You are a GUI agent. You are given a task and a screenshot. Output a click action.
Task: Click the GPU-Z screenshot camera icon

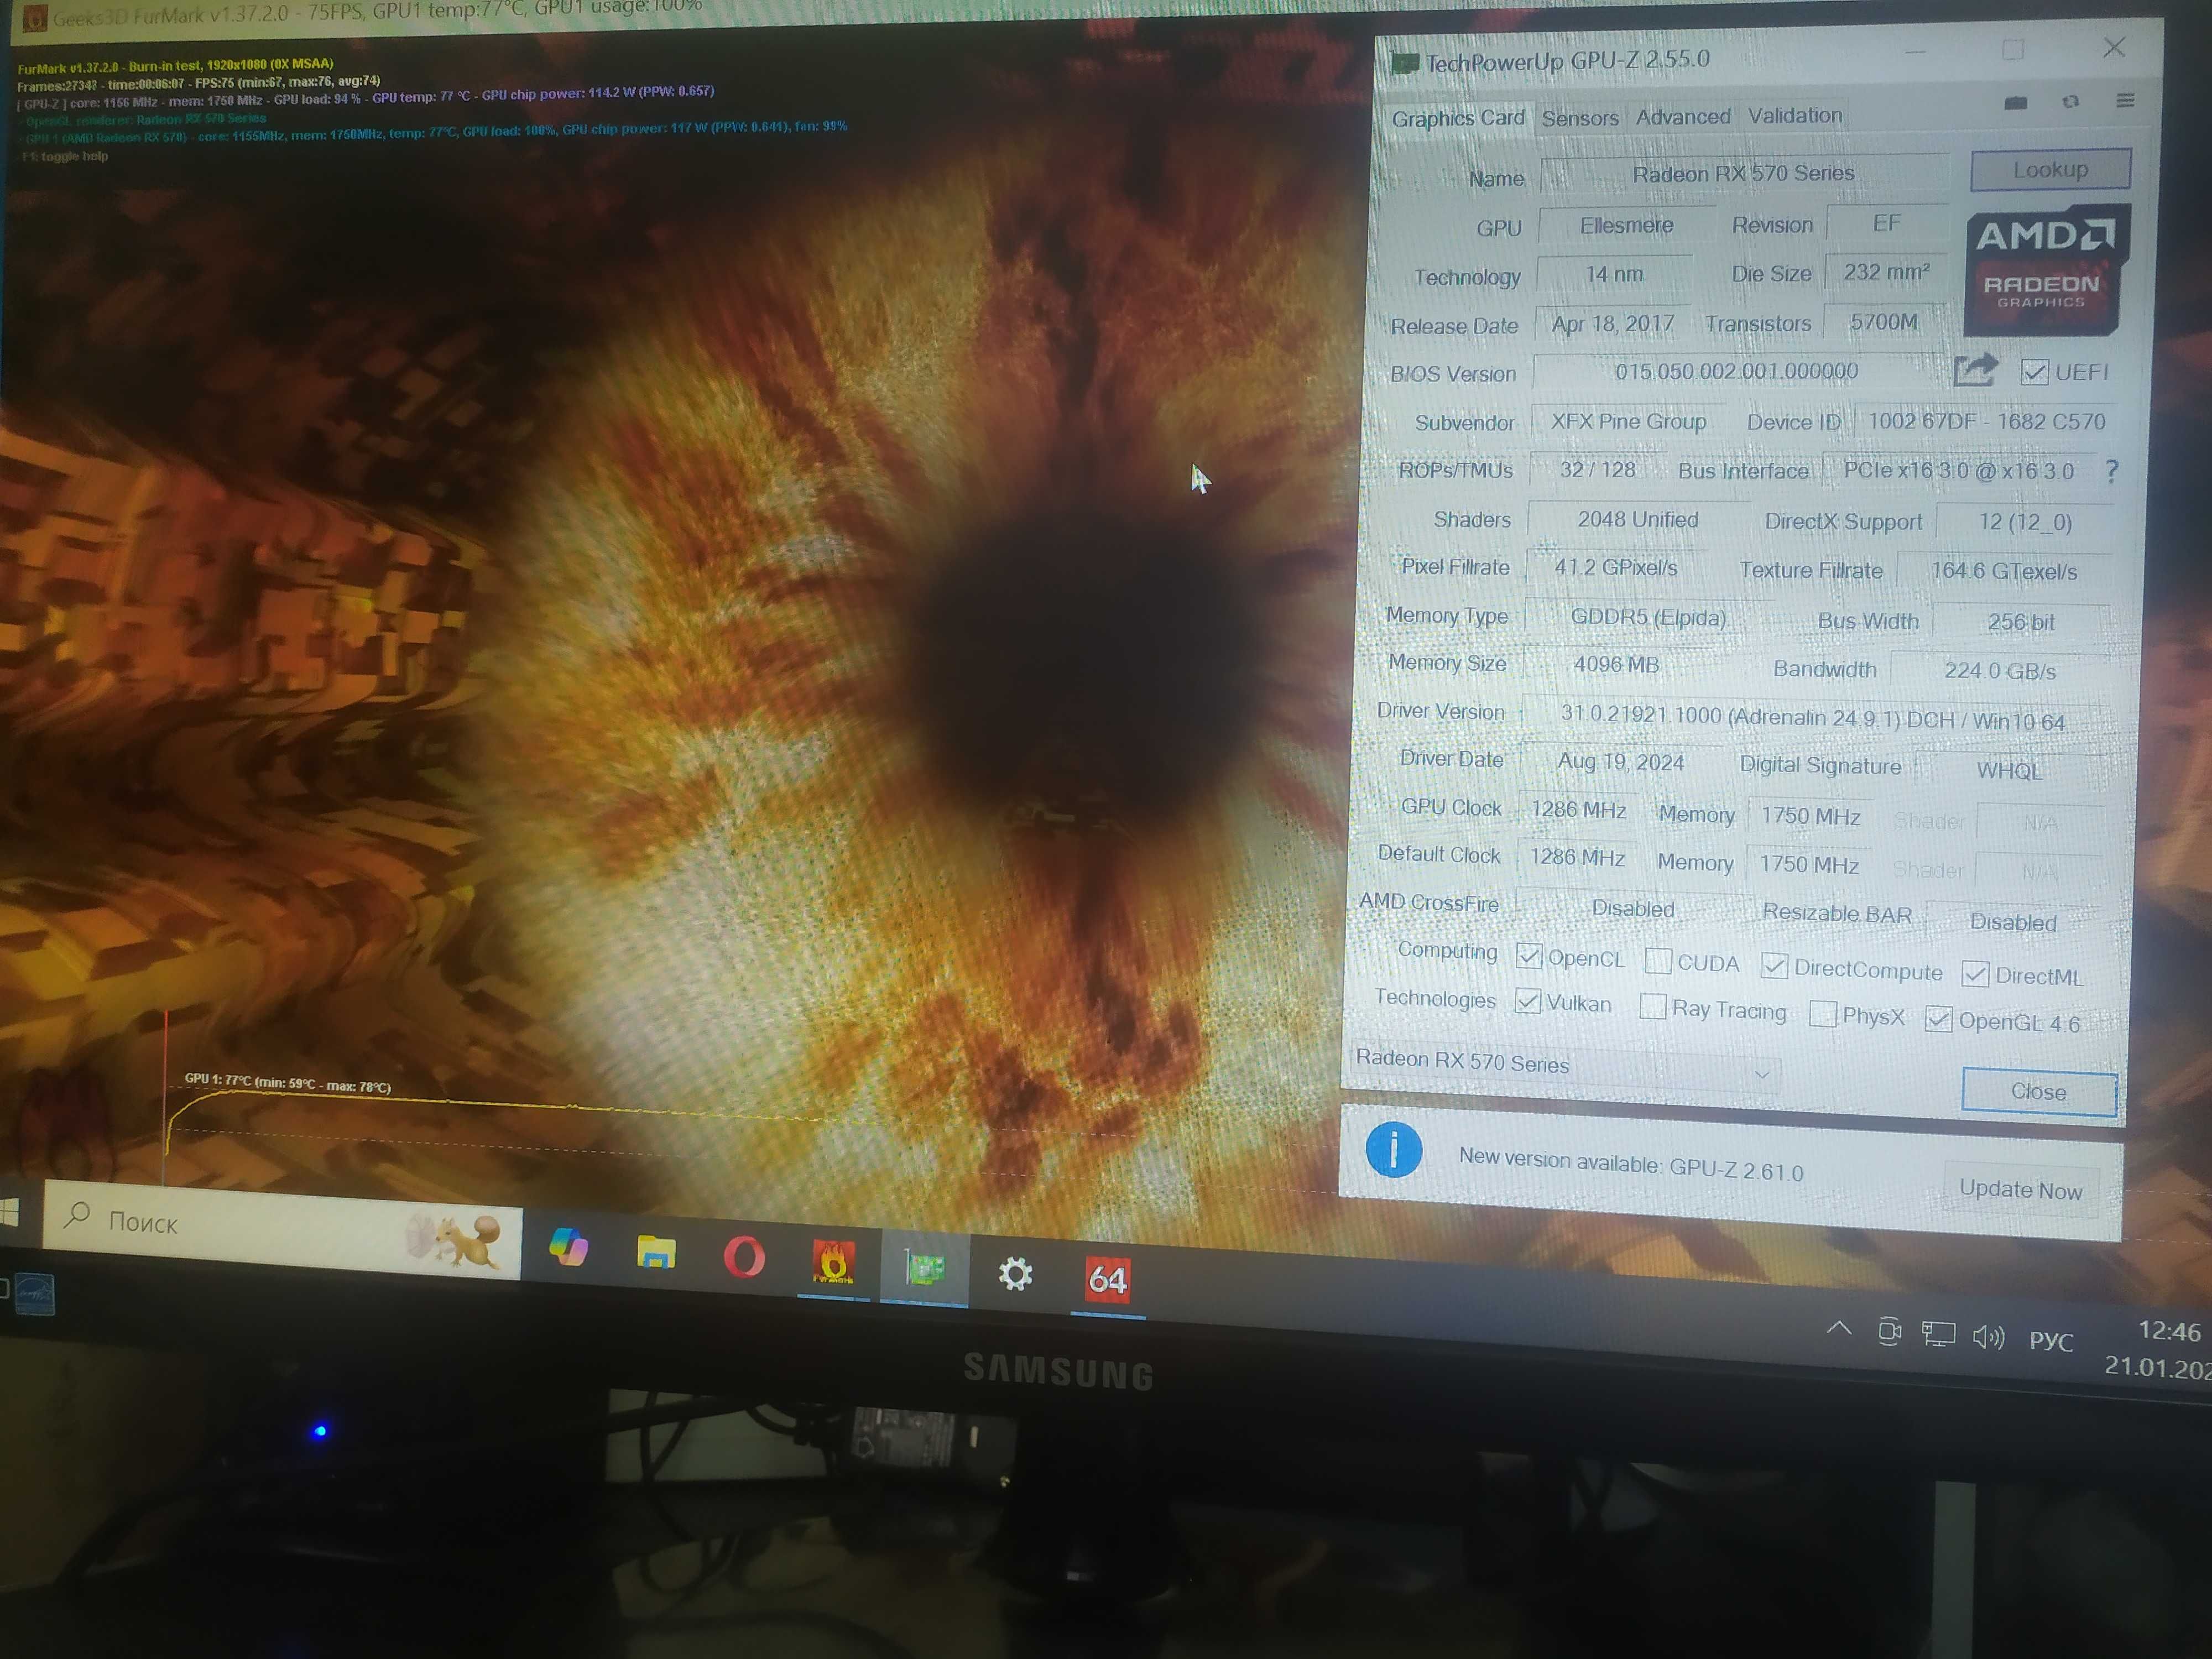tap(2016, 103)
